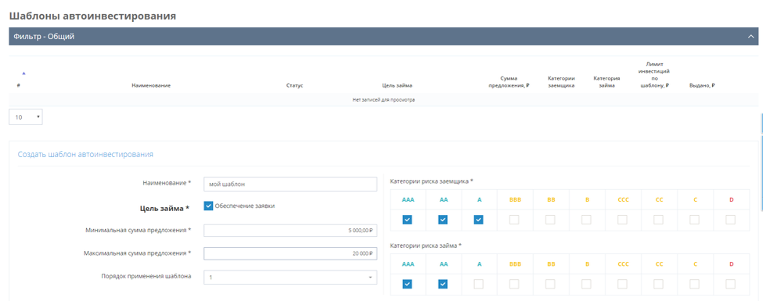This screenshot has width=763, height=301.
Task: Uncheck AA in Категории риска займа
Action: [443, 284]
